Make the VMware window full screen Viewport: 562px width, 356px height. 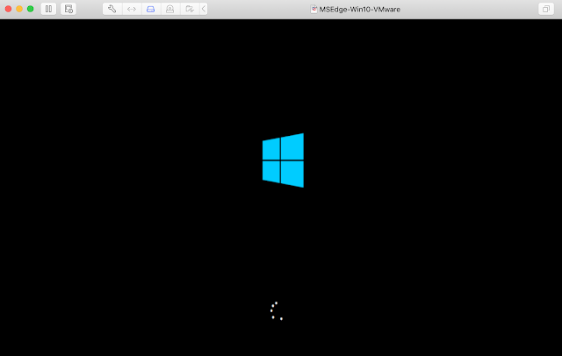(31, 9)
